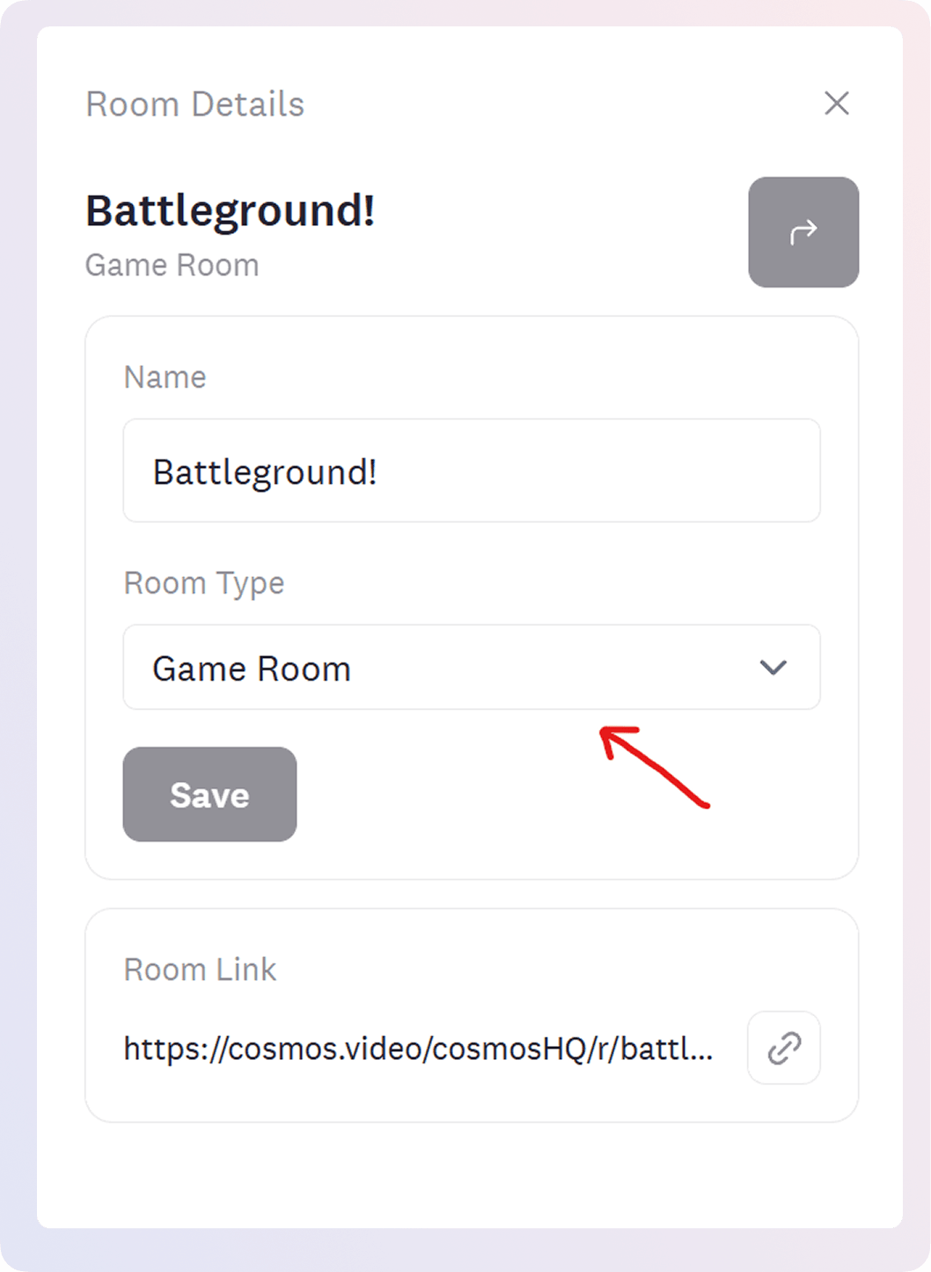Click the Game Room subtitle under the heading
Screen dimensions: 931x1272
pos(172,265)
